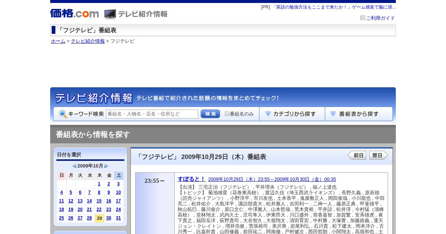This screenshot has height=234, width=446.
Task: Open the 2009年10月29日 23:55 broadcast time link
Action: [x=272, y=179]
